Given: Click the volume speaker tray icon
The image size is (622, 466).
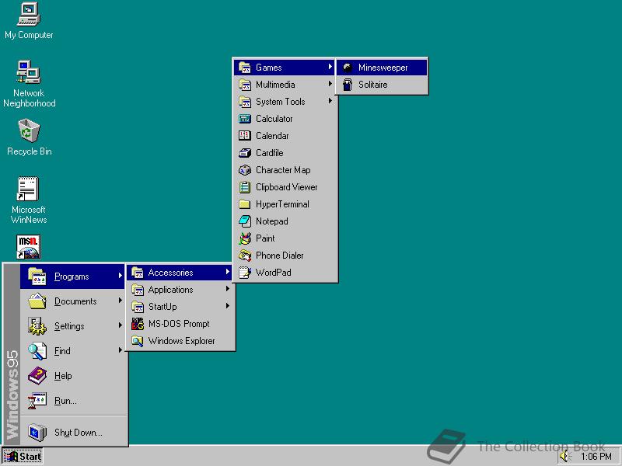Looking at the screenshot, I should coord(564,457).
